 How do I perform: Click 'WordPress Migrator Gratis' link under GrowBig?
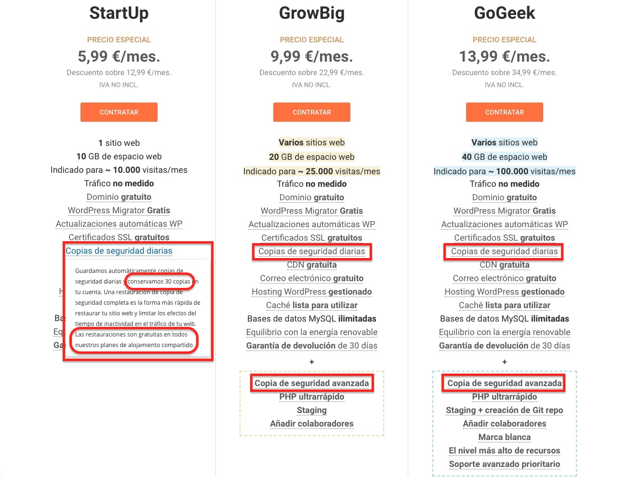tap(311, 210)
